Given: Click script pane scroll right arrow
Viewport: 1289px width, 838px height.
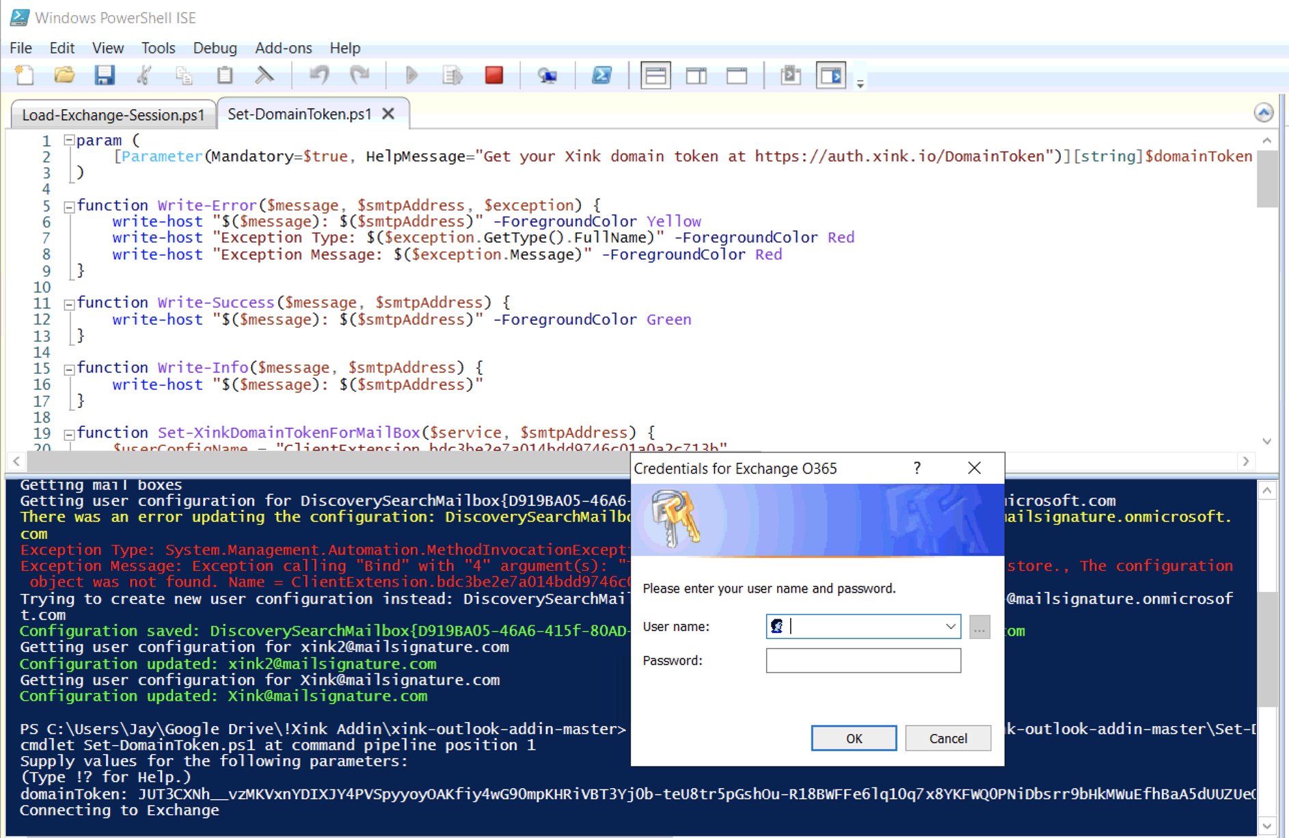Looking at the screenshot, I should (1246, 461).
